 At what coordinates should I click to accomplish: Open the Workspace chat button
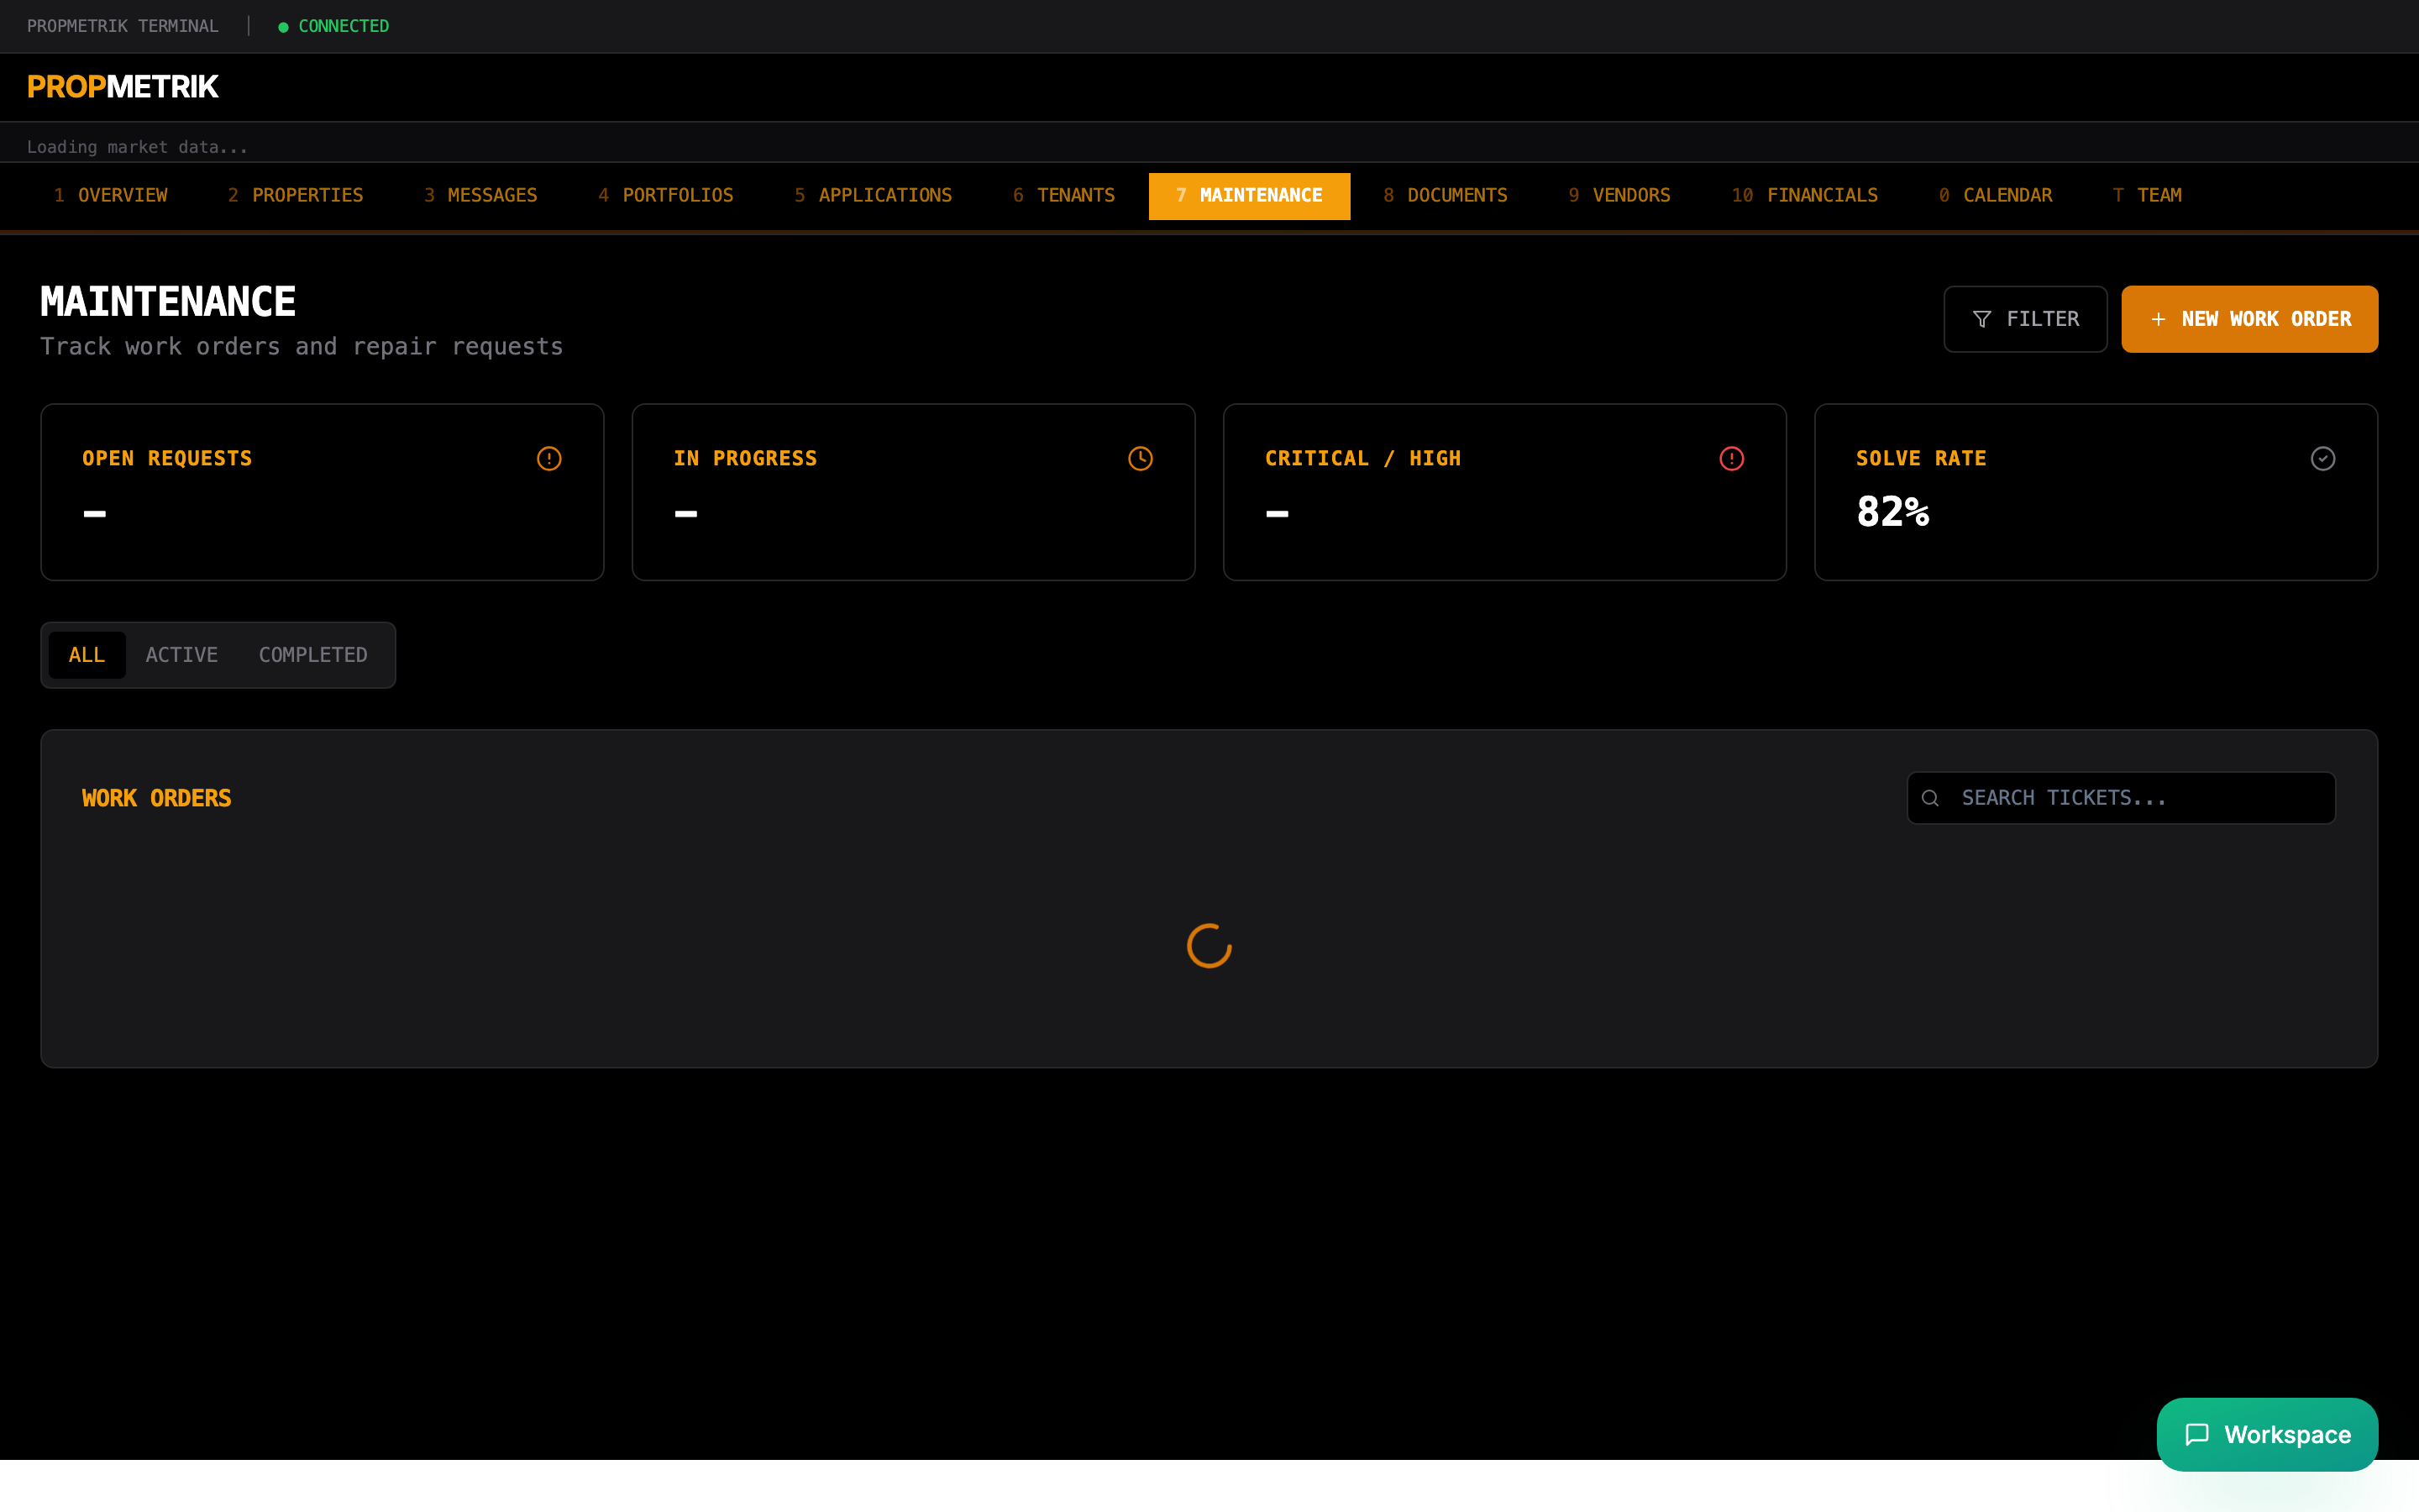2267,1434
